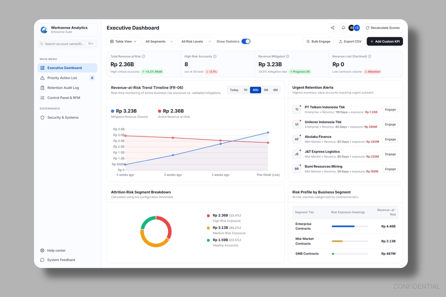Click the Add Custom KPI button
This screenshot has height=297, width=446.
[385, 41]
